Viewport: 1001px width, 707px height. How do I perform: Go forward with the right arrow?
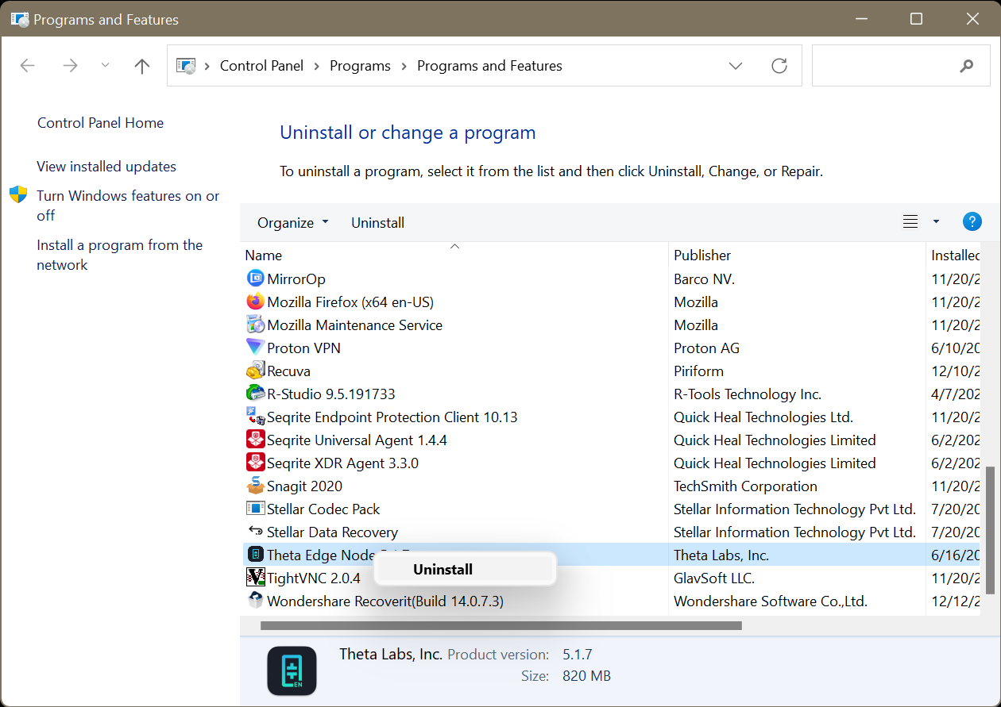pos(70,66)
